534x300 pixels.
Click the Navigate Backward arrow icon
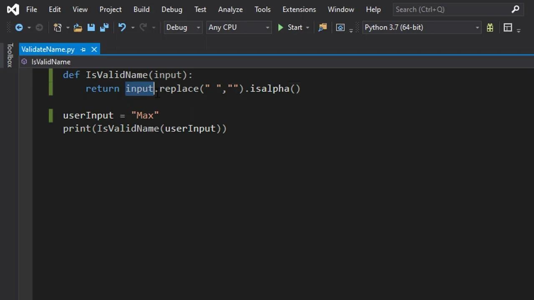coord(19,27)
